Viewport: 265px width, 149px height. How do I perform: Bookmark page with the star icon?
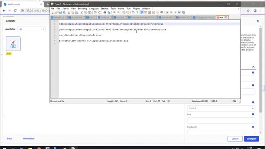[x=248, y=10]
